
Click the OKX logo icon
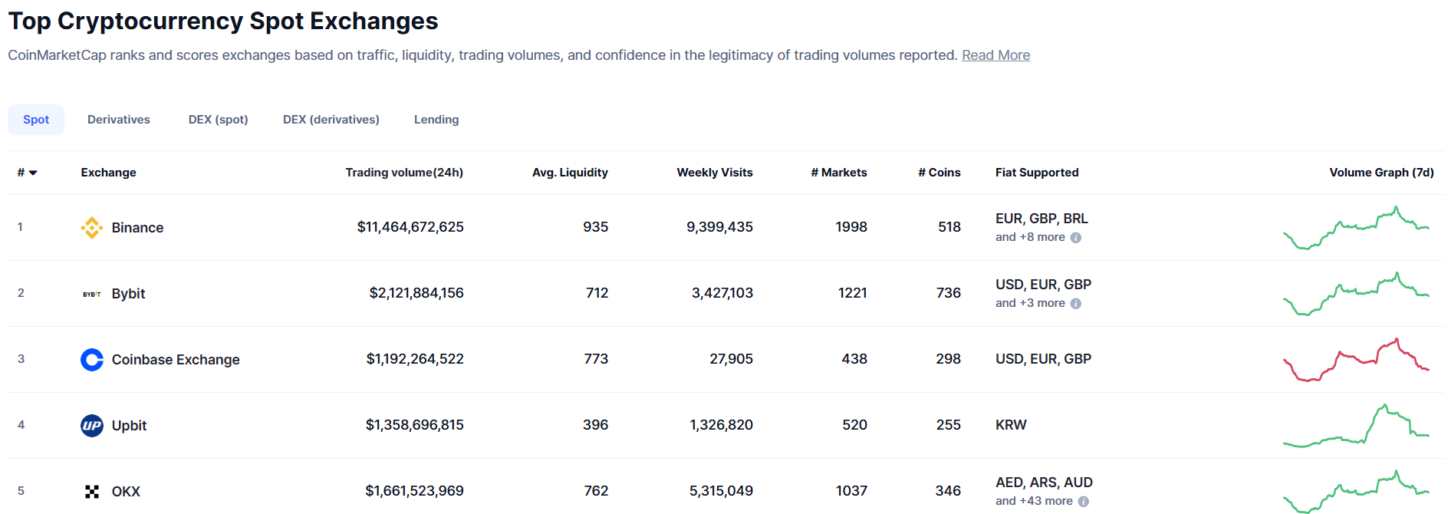click(x=92, y=492)
